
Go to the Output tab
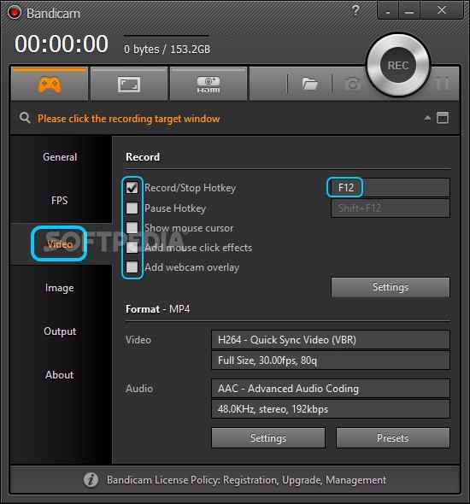60,331
